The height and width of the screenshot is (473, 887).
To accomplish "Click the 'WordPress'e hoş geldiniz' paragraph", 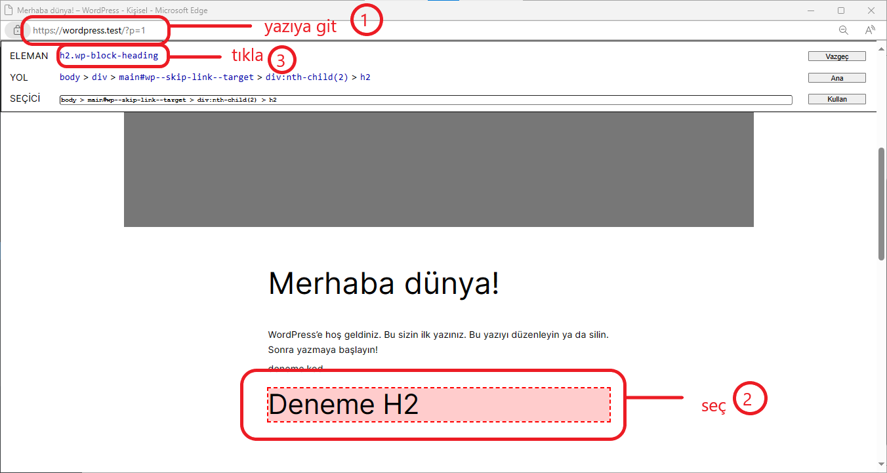I will [438, 342].
